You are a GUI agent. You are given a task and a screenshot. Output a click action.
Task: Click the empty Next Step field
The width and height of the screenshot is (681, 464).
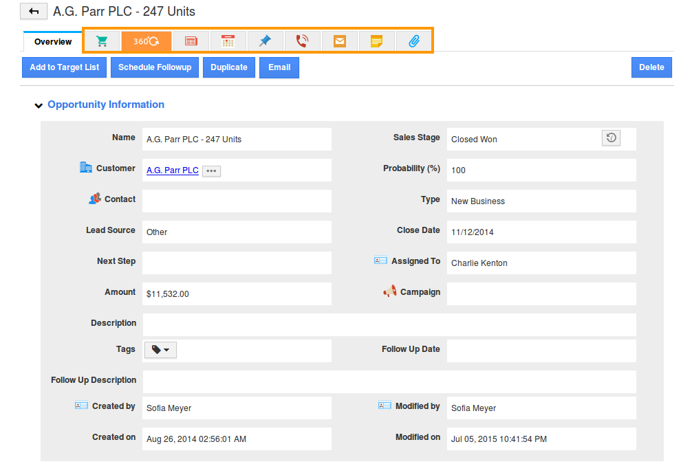point(237,263)
